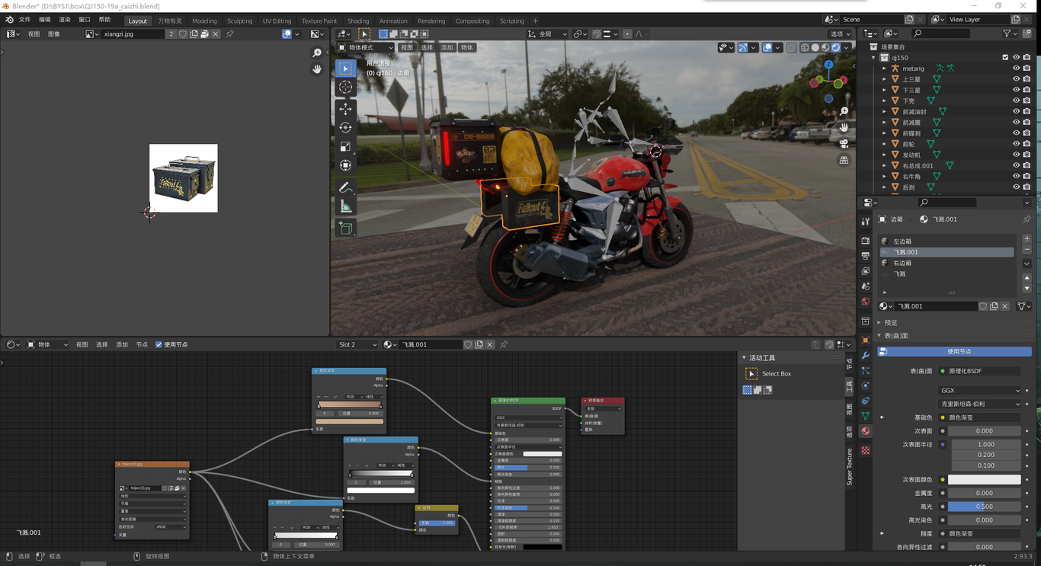Select the Measure tool
Image resolution: width=1041 pixels, height=566 pixels.
pos(345,206)
